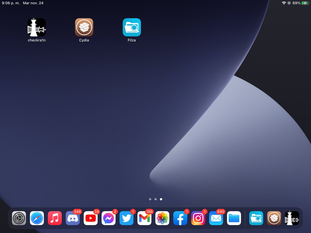311x233 pixels.
Task: Tap the checkra1n label text
Action: pyautogui.click(x=37, y=40)
